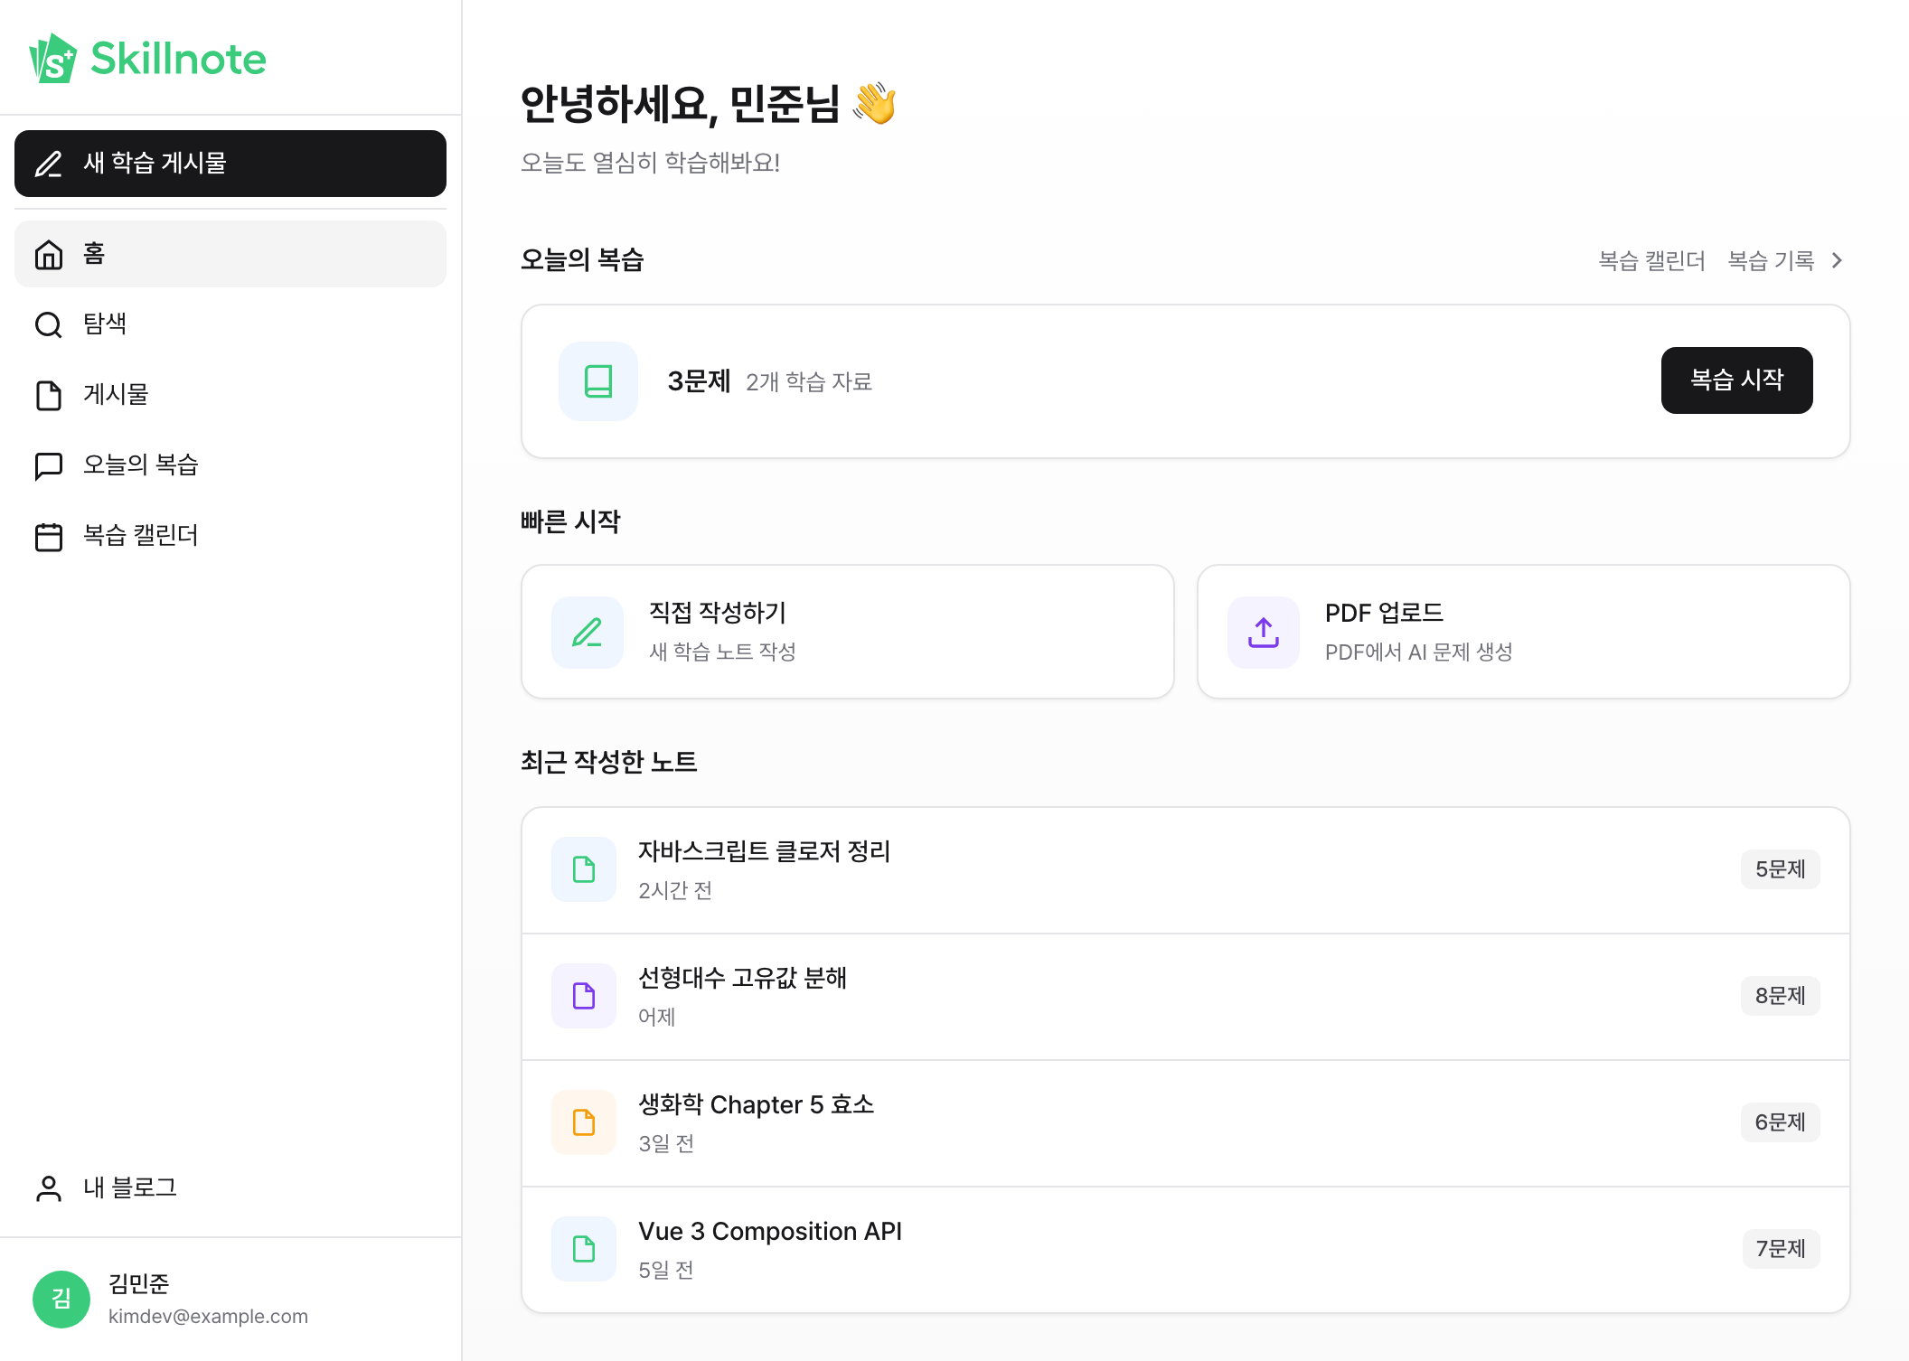Click the speech bubble icon for 오늘의 복습
The width and height of the screenshot is (1909, 1361).
tap(49, 465)
